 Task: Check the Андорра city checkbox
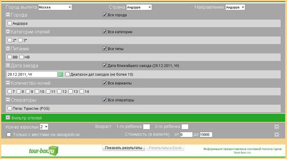[9, 23]
